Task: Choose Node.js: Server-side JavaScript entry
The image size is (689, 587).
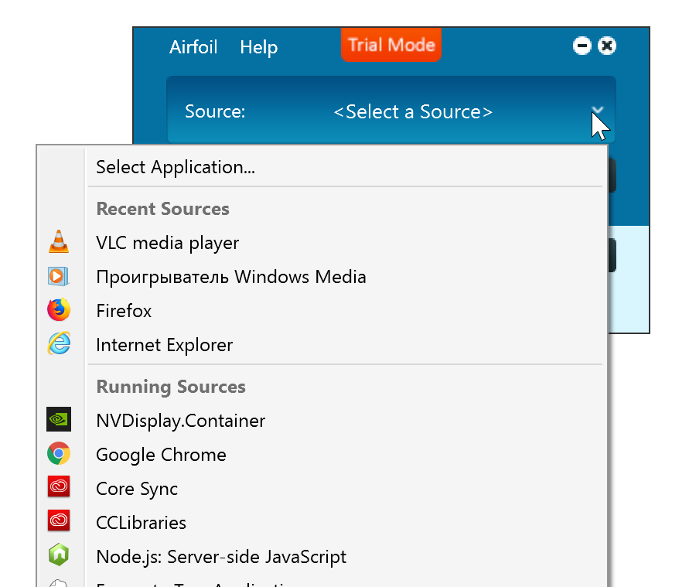Action: tap(221, 556)
